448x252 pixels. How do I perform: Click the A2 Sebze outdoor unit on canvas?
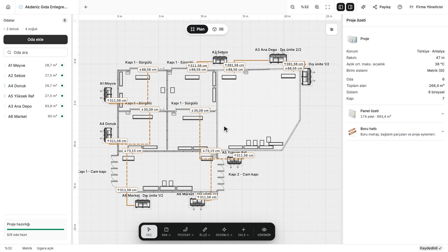click(220, 60)
